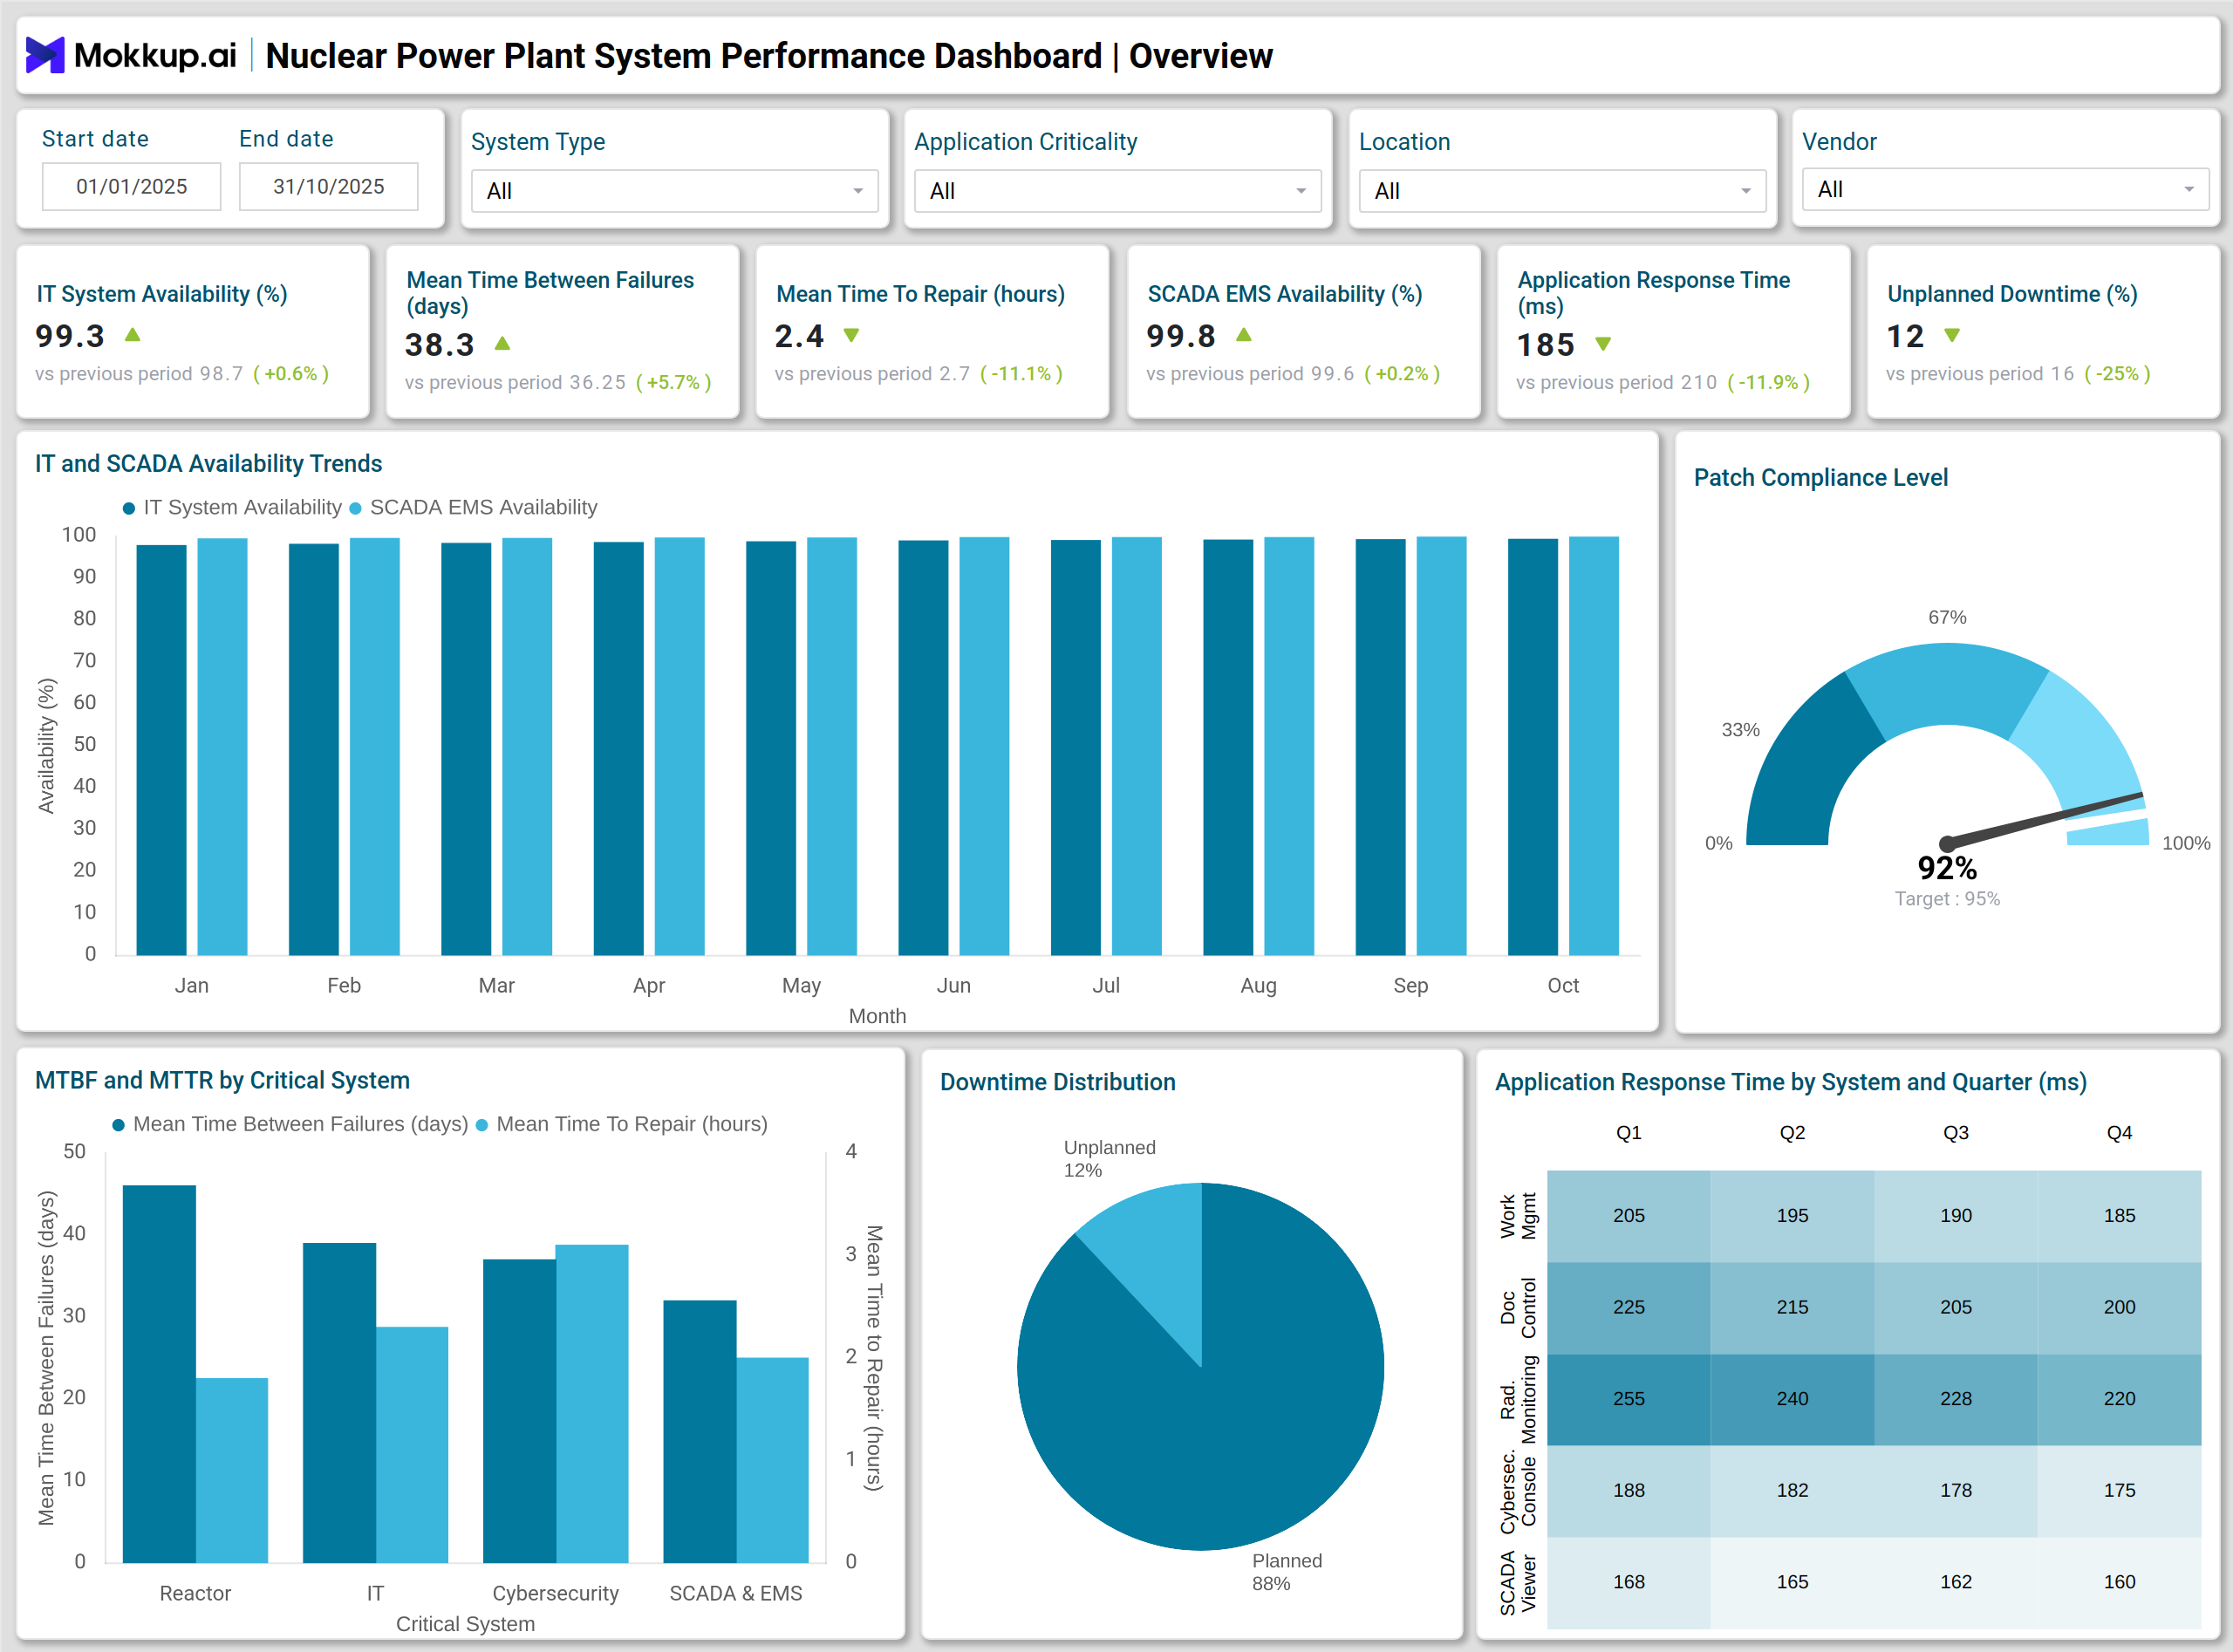This screenshot has height=1652, width=2233.
Task: Click the Mean Time Between Failures legend dot
Action: (x=119, y=1125)
